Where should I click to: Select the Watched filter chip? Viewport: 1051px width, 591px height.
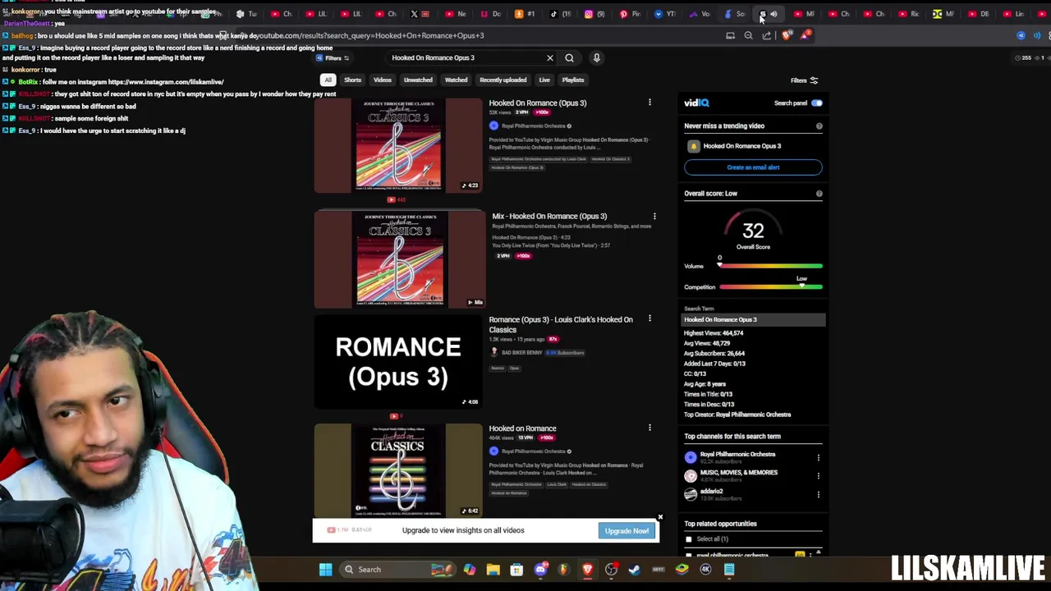[456, 80]
